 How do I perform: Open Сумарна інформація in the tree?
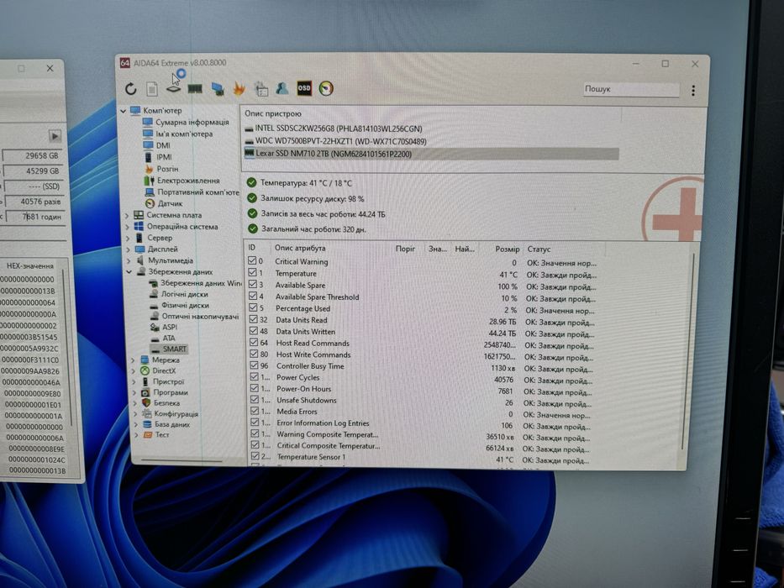pos(192,122)
